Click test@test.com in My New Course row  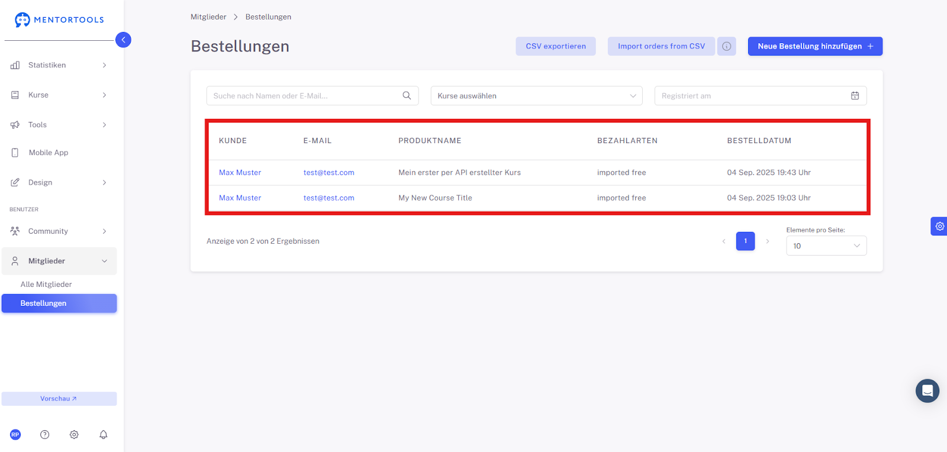coord(328,198)
